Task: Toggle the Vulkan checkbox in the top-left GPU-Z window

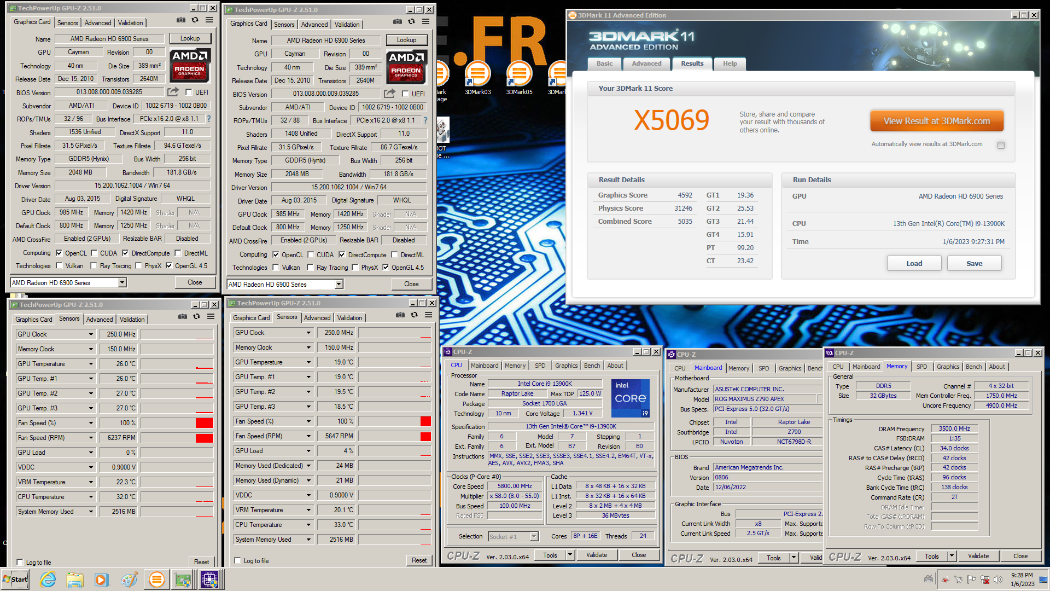Action: pyautogui.click(x=60, y=266)
